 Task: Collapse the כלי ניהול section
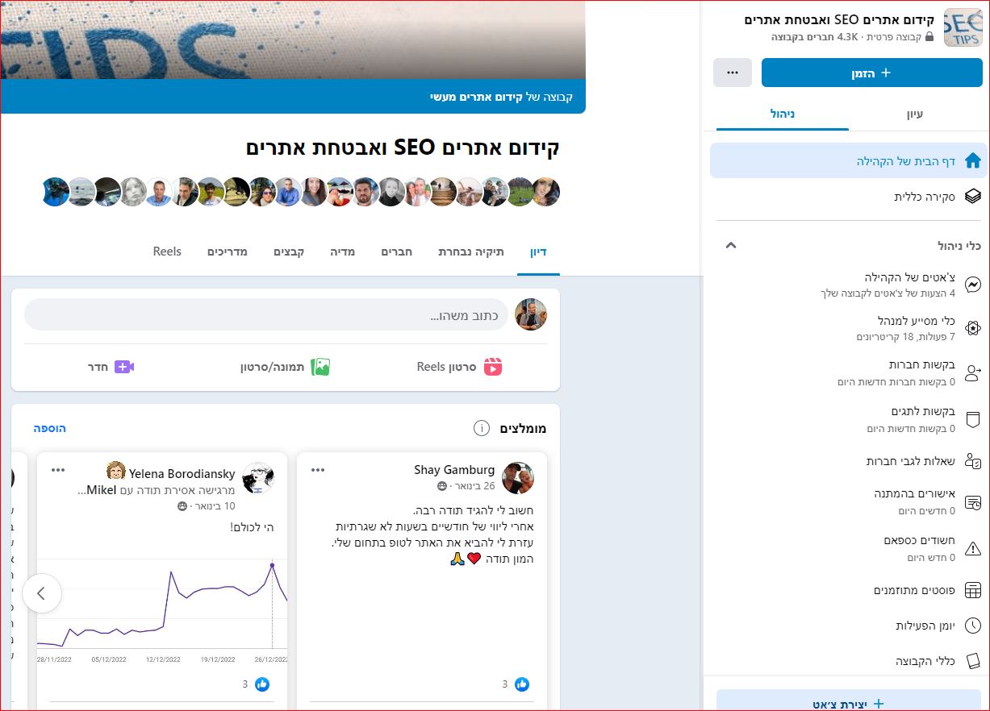tap(731, 245)
